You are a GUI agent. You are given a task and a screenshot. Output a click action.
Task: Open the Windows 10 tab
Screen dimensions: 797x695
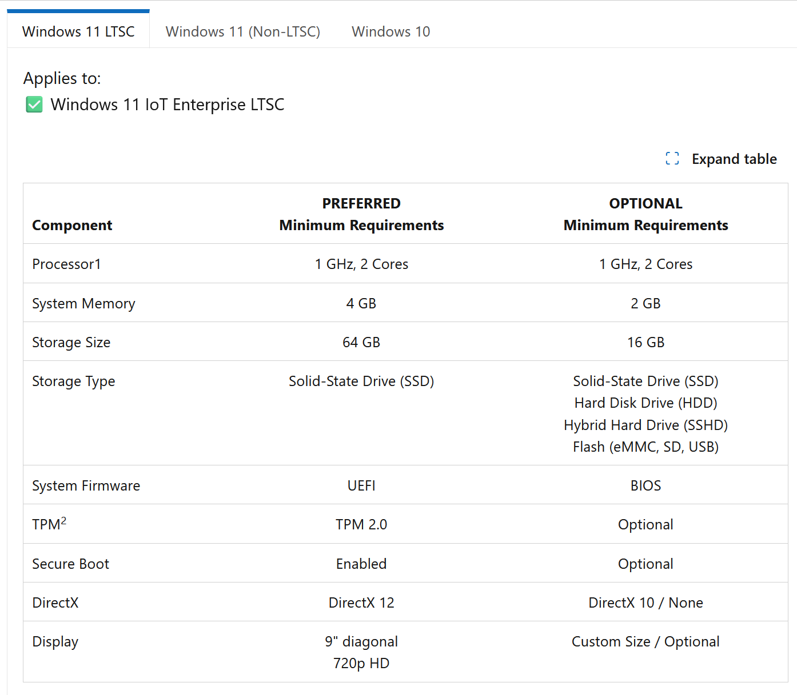pyautogui.click(x=391, y=31)
